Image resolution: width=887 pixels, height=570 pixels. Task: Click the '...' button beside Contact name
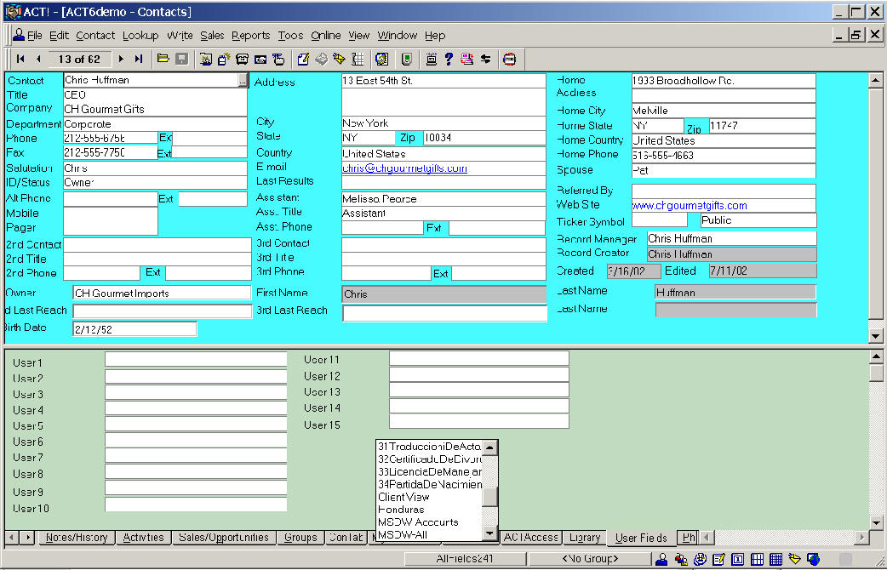click(x=243, y=80)
